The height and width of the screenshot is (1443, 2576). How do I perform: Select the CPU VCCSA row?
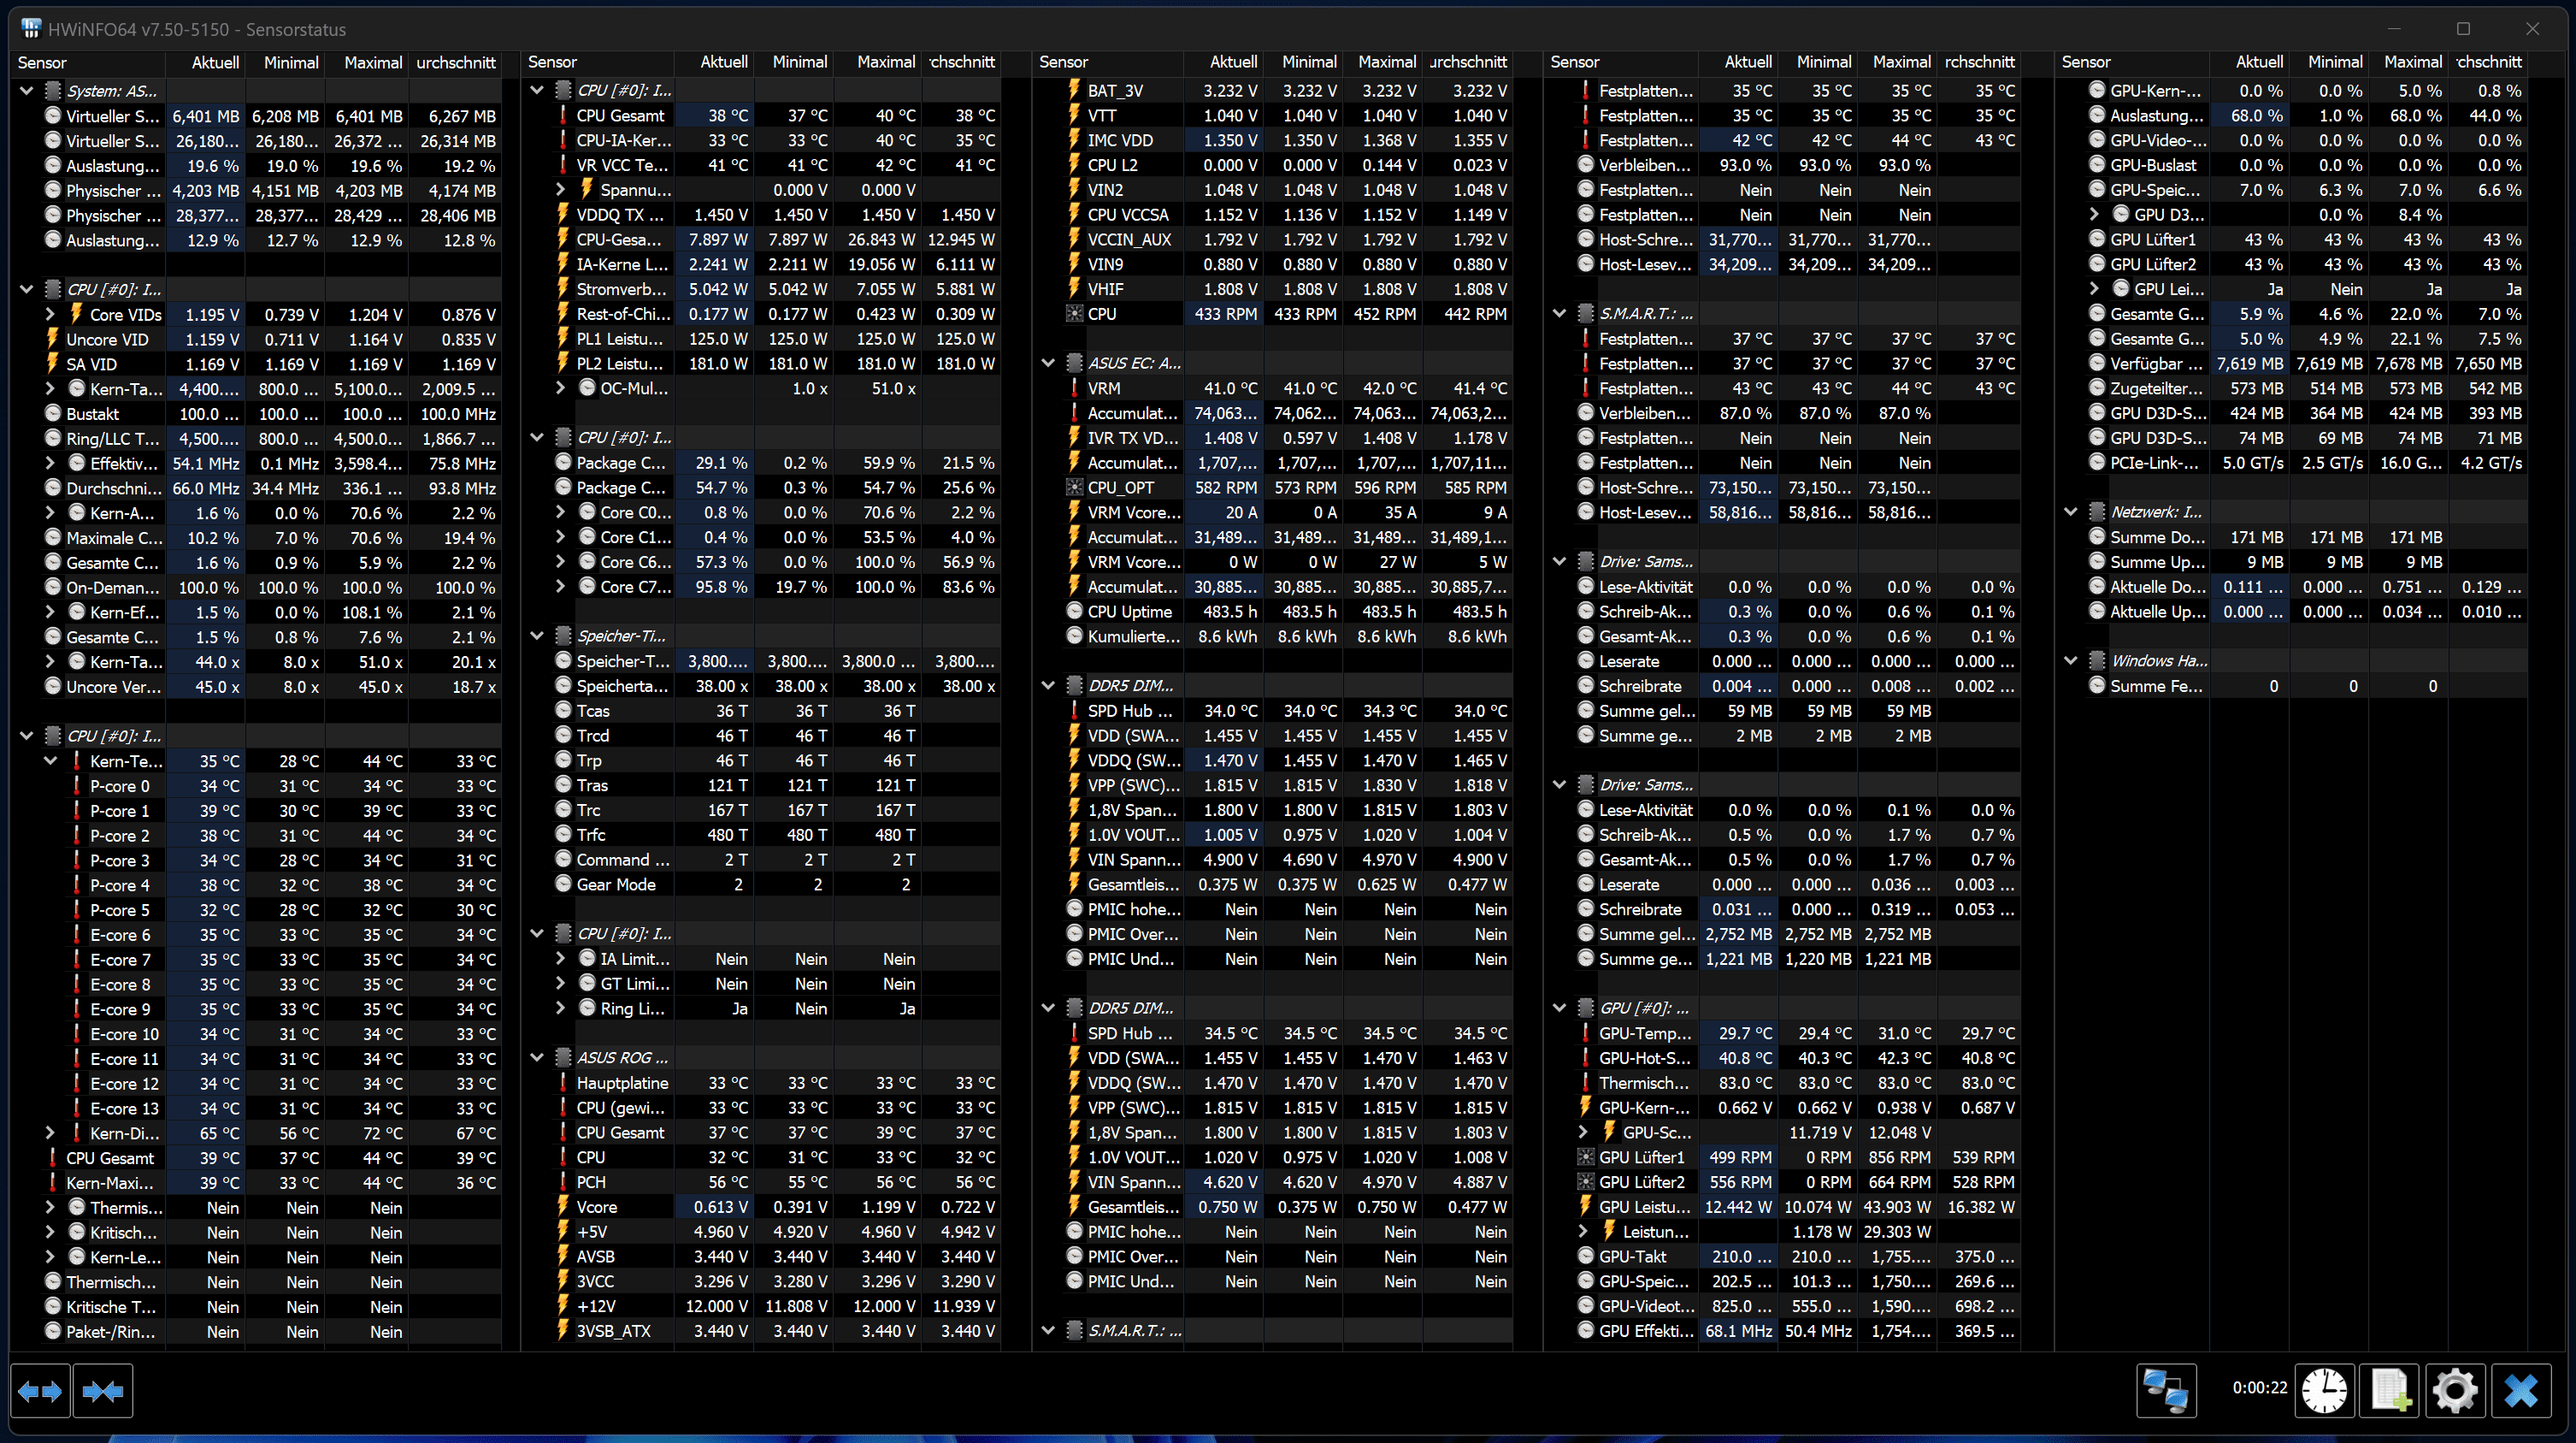pos(1273,214)
